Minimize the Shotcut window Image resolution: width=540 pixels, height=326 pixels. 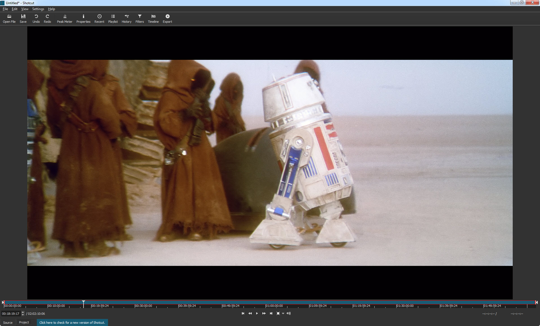click(514, 3)
